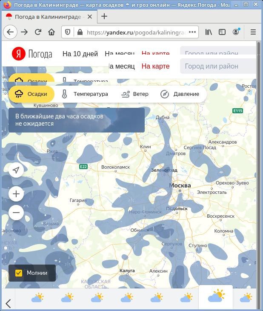Select the Осадки map layer

[x=31, y=94]
